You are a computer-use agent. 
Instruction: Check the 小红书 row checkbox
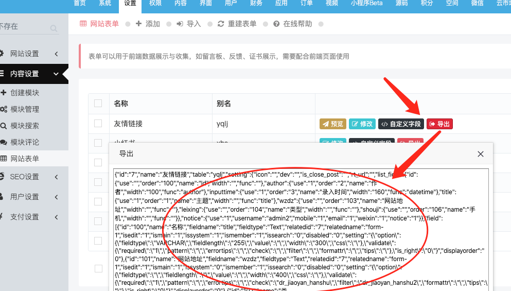(x=98, y=143)
